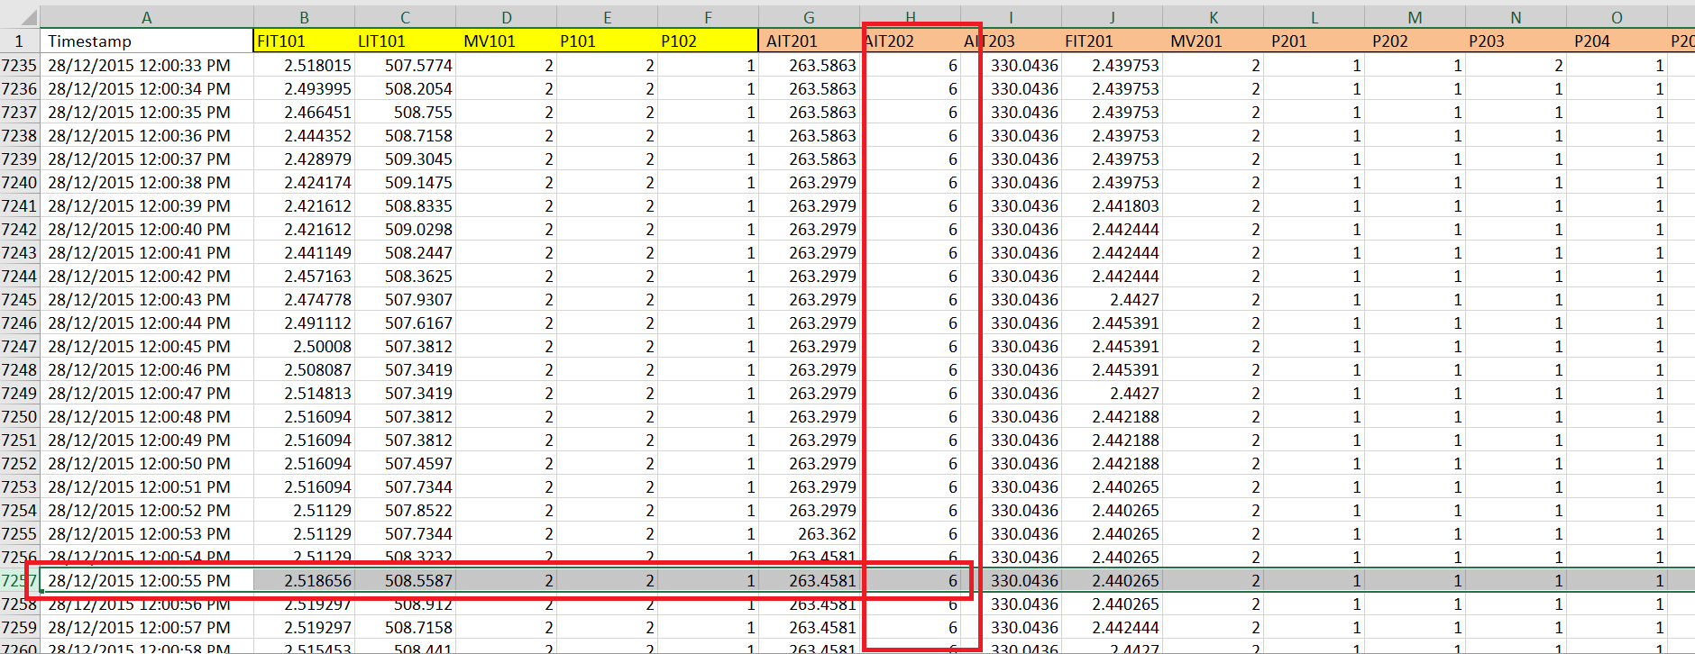Screen dimensions: 1695x654
Task: Select timestamp cell 28/12/2015 12:00:33 PM
Action: click(x=147, y=65)
